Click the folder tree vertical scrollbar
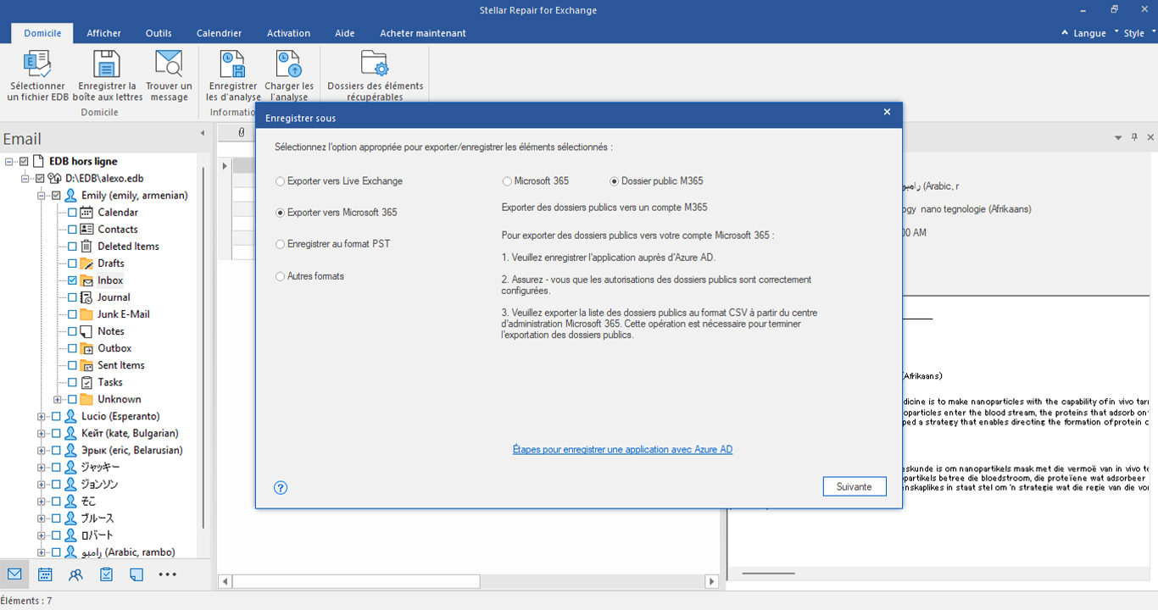The width and height of the screenshot is (1158, 610). click(x=203, y=347)
